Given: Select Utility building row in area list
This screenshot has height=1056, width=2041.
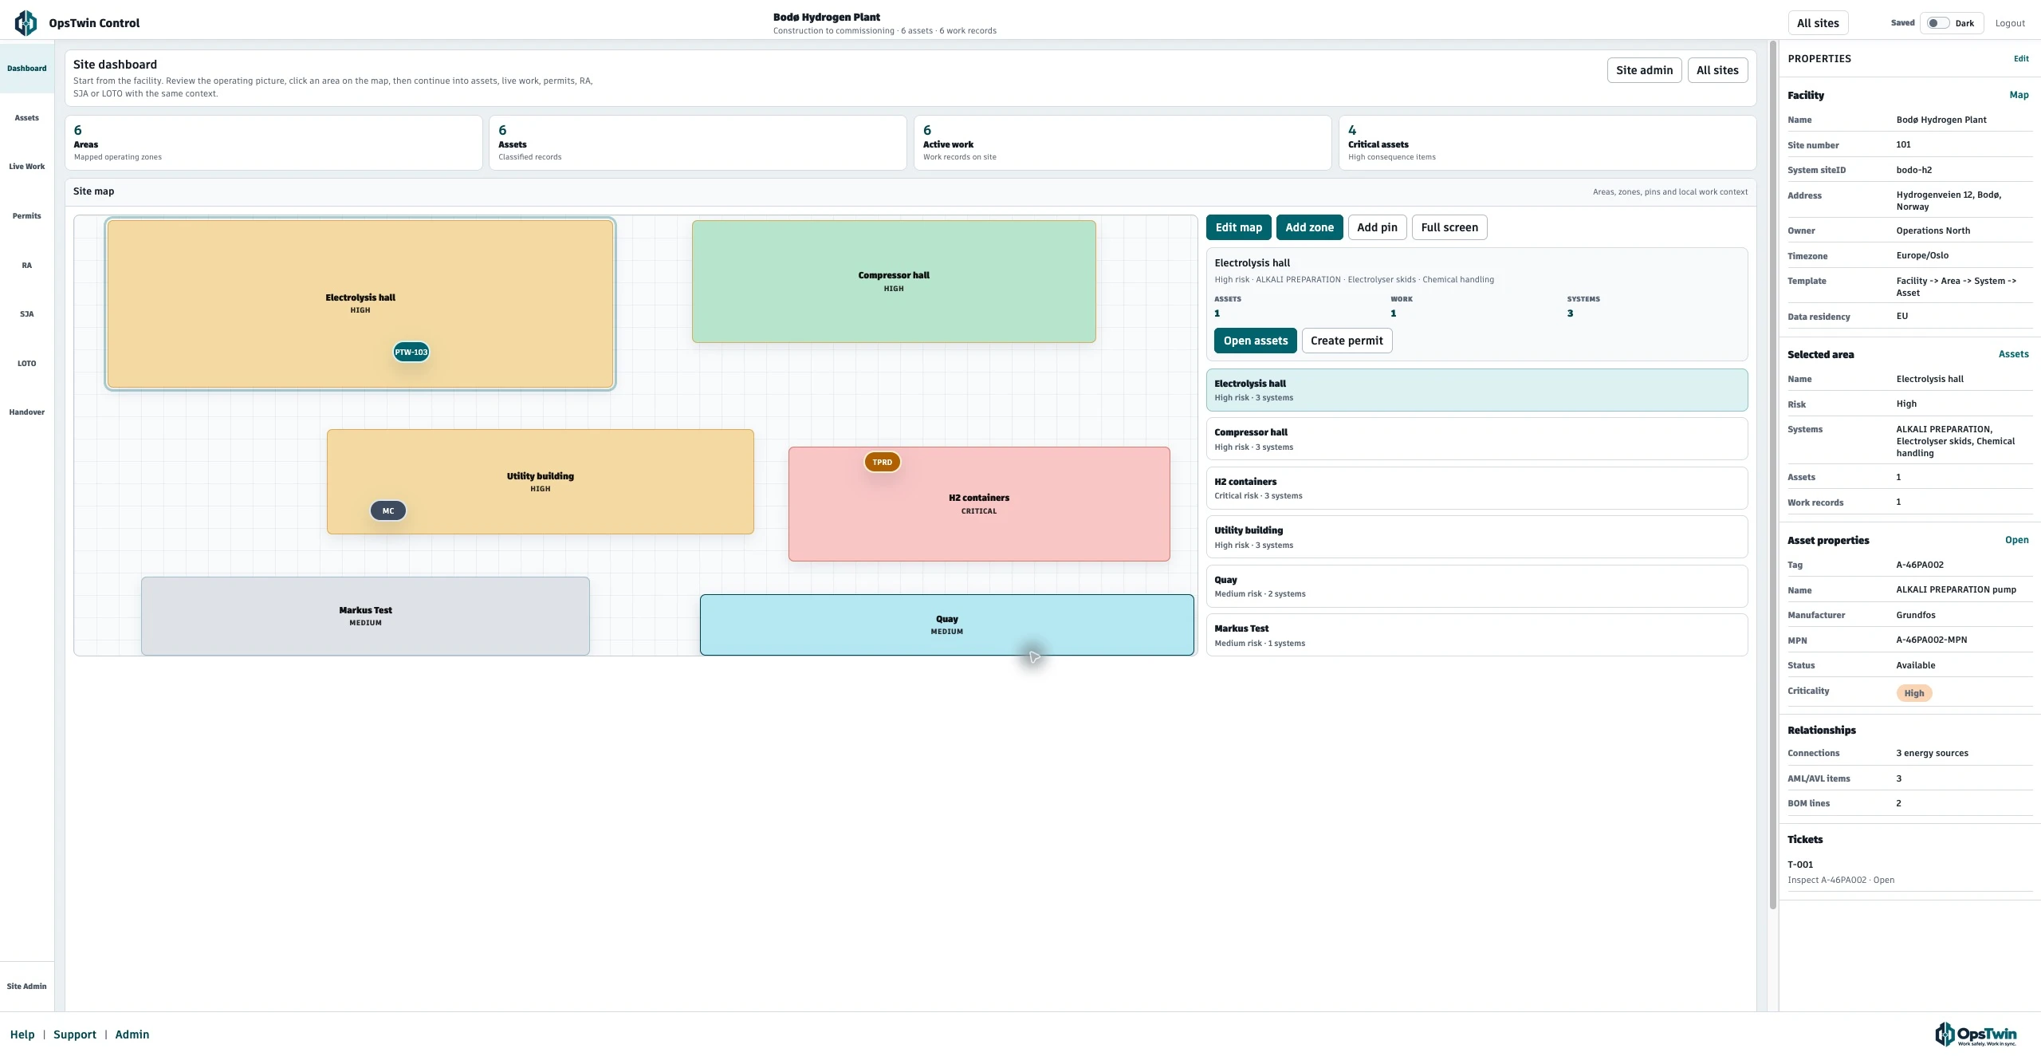Looking at the screenshot, I should (x=1477, y=537).
